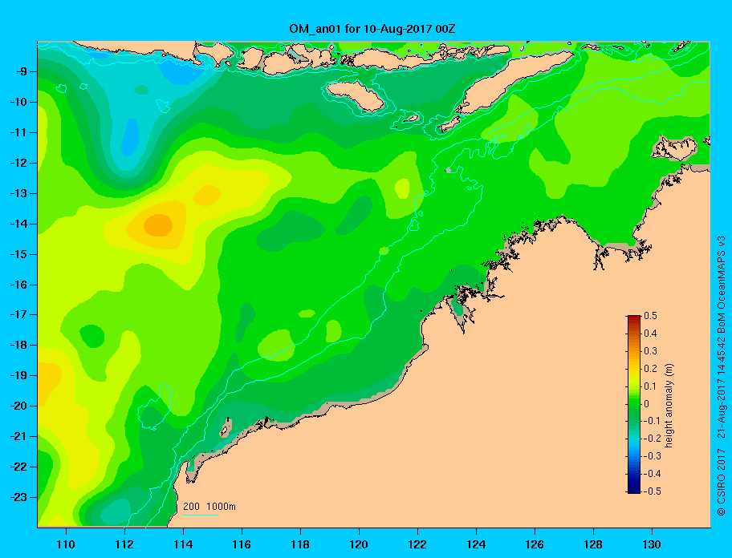The width and height of the screenshot is (732, 558).
Task: Click the positive 0.3 color scale value
Action: [651, 351]
